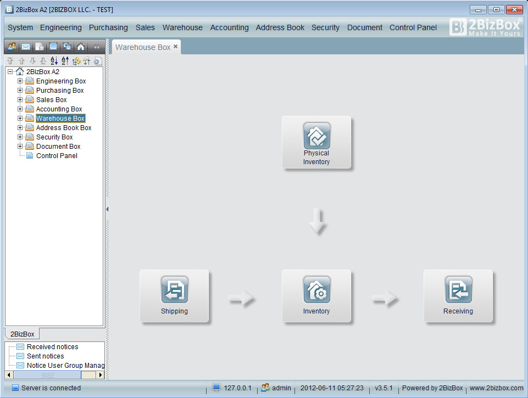The width and height of the screenshot is (528, 398).
Task: Open the Control Panel menu
Action: tap(413, 27)
